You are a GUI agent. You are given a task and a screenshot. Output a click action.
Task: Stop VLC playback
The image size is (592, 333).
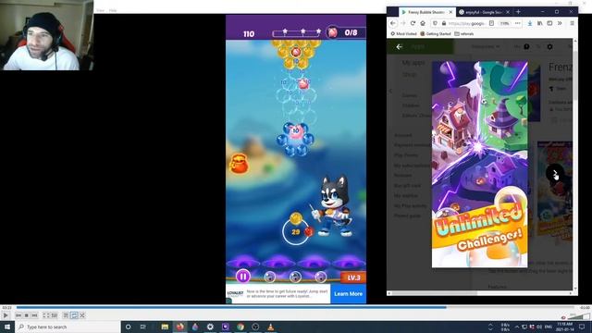click(x=27, y=315)
